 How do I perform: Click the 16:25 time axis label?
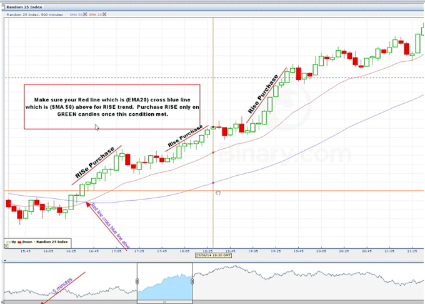pyautogui.click(x=71, y=251)
